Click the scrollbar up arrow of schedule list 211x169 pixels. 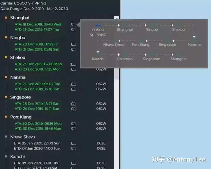pyautogui.click(x=117, y=18)
